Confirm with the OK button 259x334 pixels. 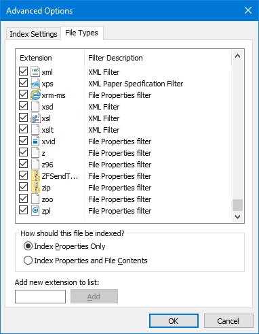point(174,321)
